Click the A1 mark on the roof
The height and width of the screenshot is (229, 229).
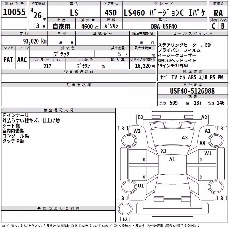pyautogui.click(x=172, y=159)
